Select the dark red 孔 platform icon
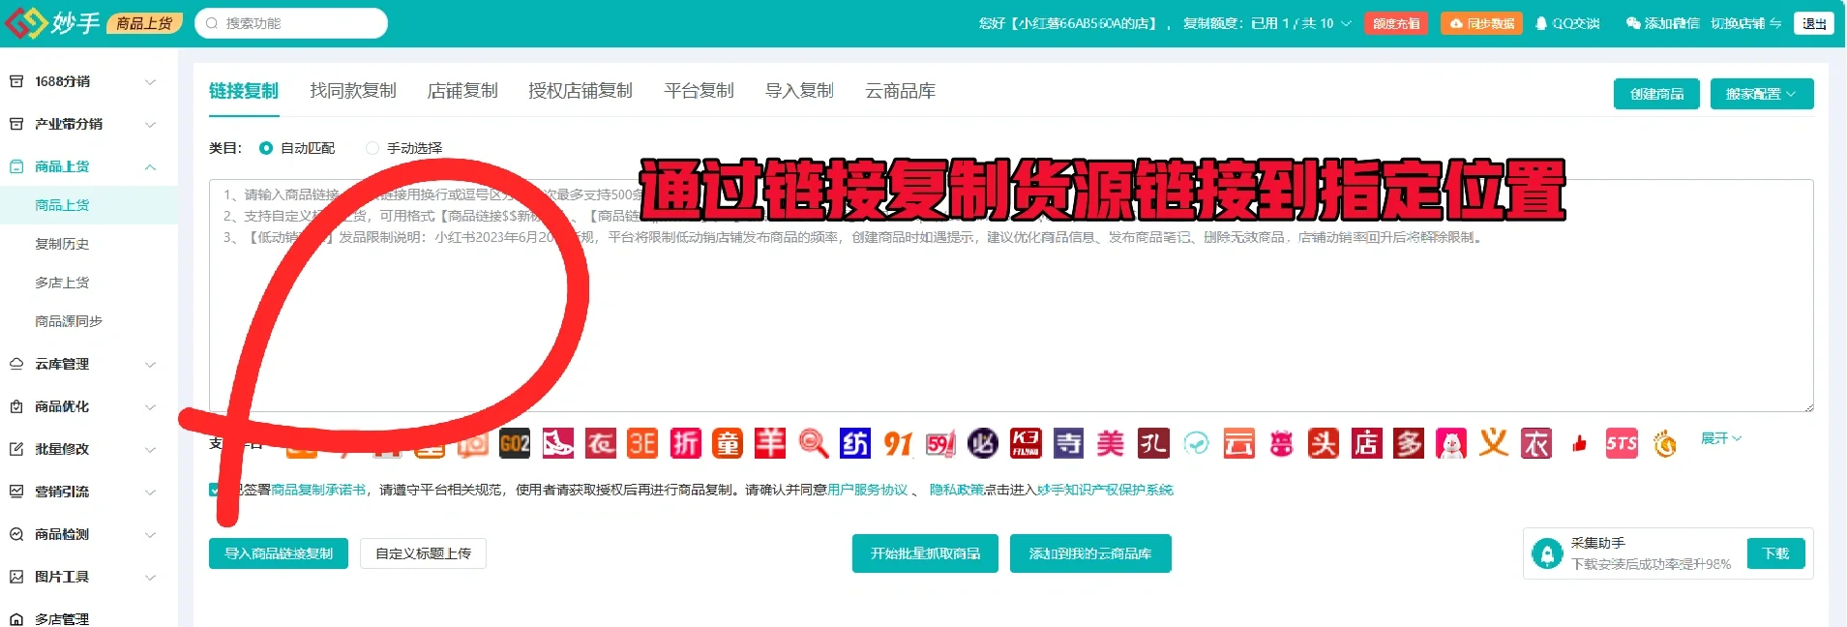1847x627 pixels. pos(1153,444)
